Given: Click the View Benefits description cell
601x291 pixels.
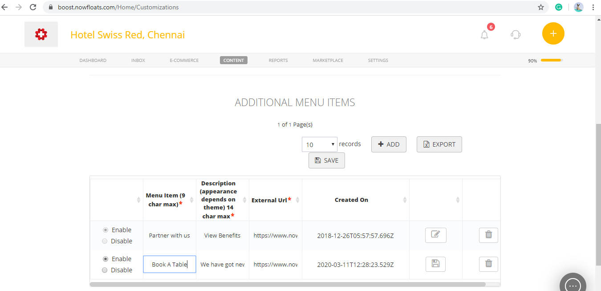Looking at the screenshot, I should coord(223,235).
